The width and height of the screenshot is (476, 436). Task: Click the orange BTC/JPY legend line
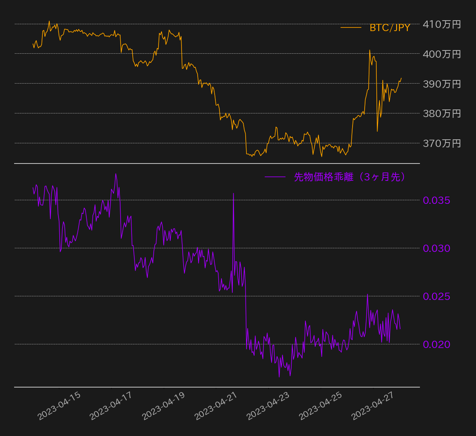(x=351, y=27)
